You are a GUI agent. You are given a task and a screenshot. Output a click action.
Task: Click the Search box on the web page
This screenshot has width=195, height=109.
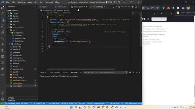tap(159, 19)
